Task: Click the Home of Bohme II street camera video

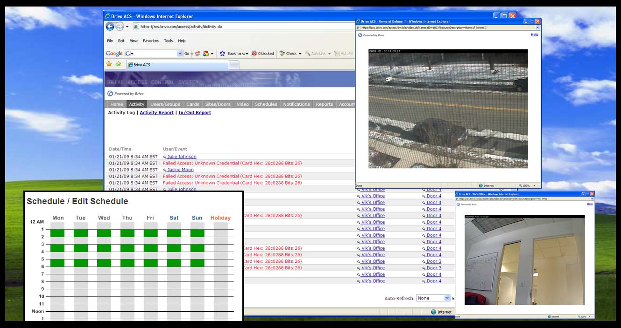Action: tap(448, 109)
